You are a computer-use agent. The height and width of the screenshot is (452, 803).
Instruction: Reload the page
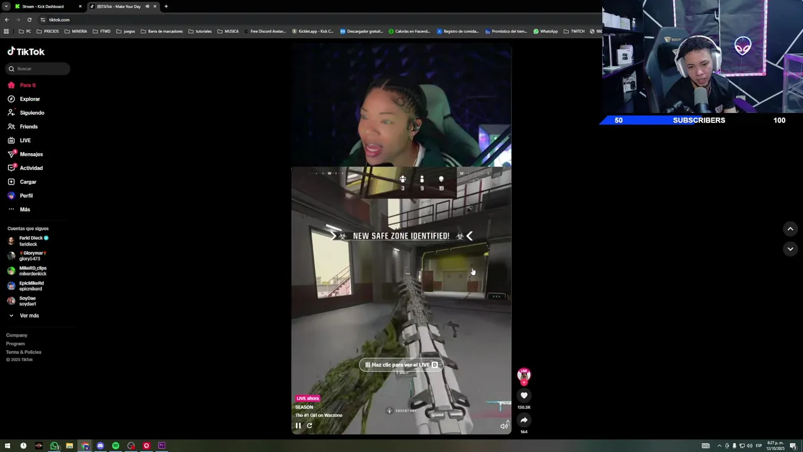click(29, 19)
